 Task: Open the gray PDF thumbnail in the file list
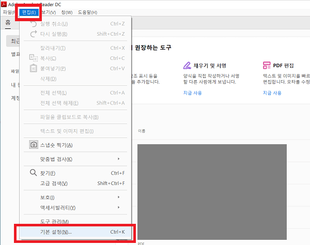[212, 192]
